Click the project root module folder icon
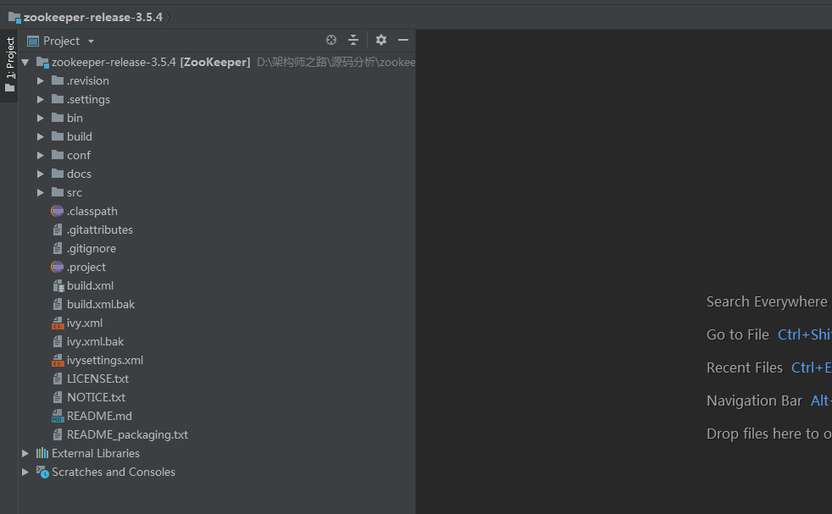 tap(42, 63)
